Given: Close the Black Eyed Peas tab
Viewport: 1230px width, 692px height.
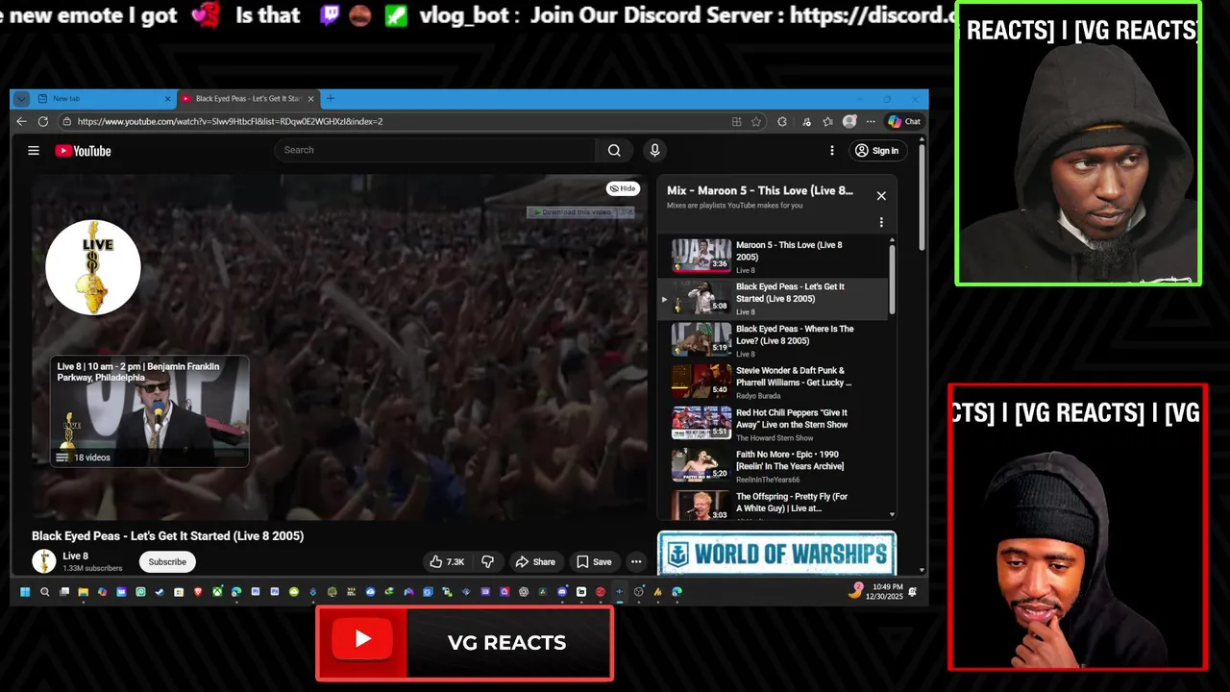Looking at the screenshot, I should coord(310,99).
